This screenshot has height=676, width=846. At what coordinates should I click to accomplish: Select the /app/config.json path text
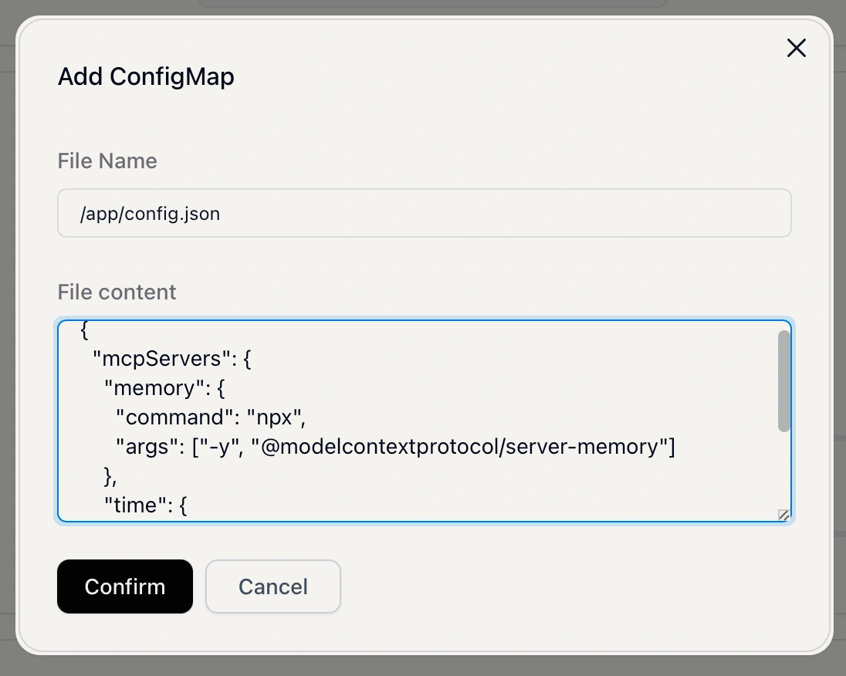click(151, 213)
